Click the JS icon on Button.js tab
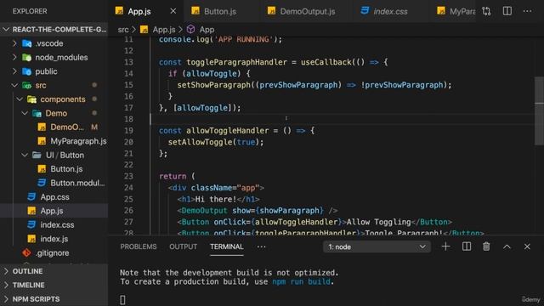 pos(195,11)
